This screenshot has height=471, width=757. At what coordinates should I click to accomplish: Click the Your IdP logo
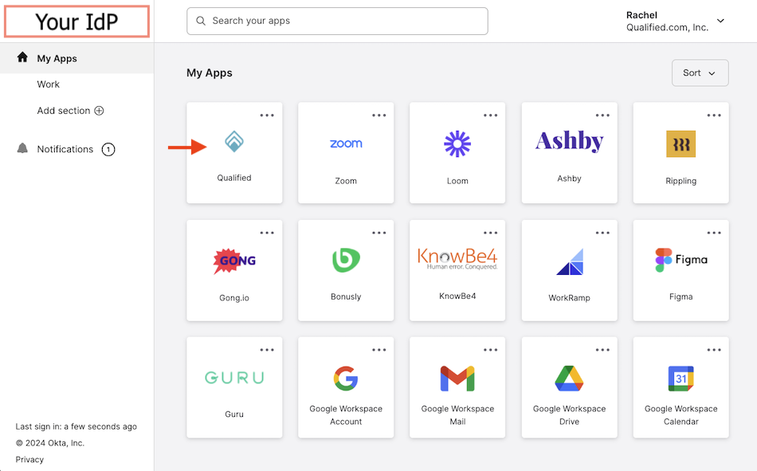tap(76, 22)
